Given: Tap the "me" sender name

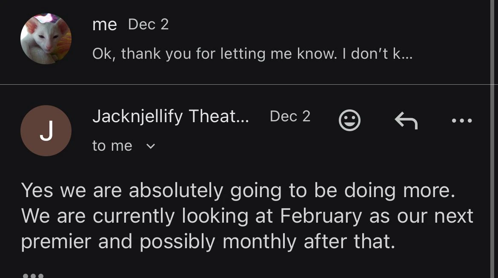Looking at the screenshot, I should (105, 25).
